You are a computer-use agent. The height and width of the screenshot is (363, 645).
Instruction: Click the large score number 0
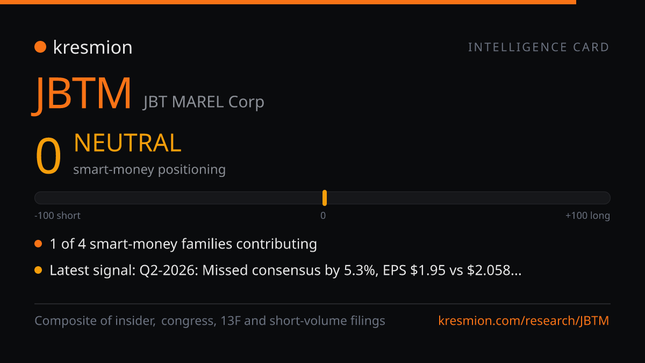click(x=48, y=156)
